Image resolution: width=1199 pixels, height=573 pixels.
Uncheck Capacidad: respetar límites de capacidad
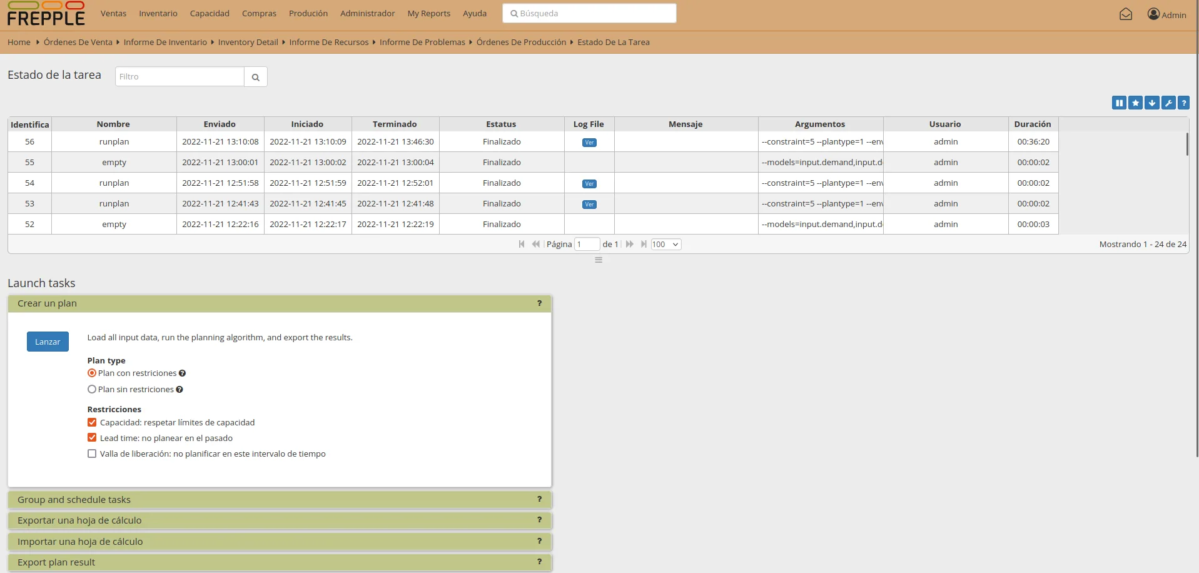pyautogui.click(x=92, y=423)
